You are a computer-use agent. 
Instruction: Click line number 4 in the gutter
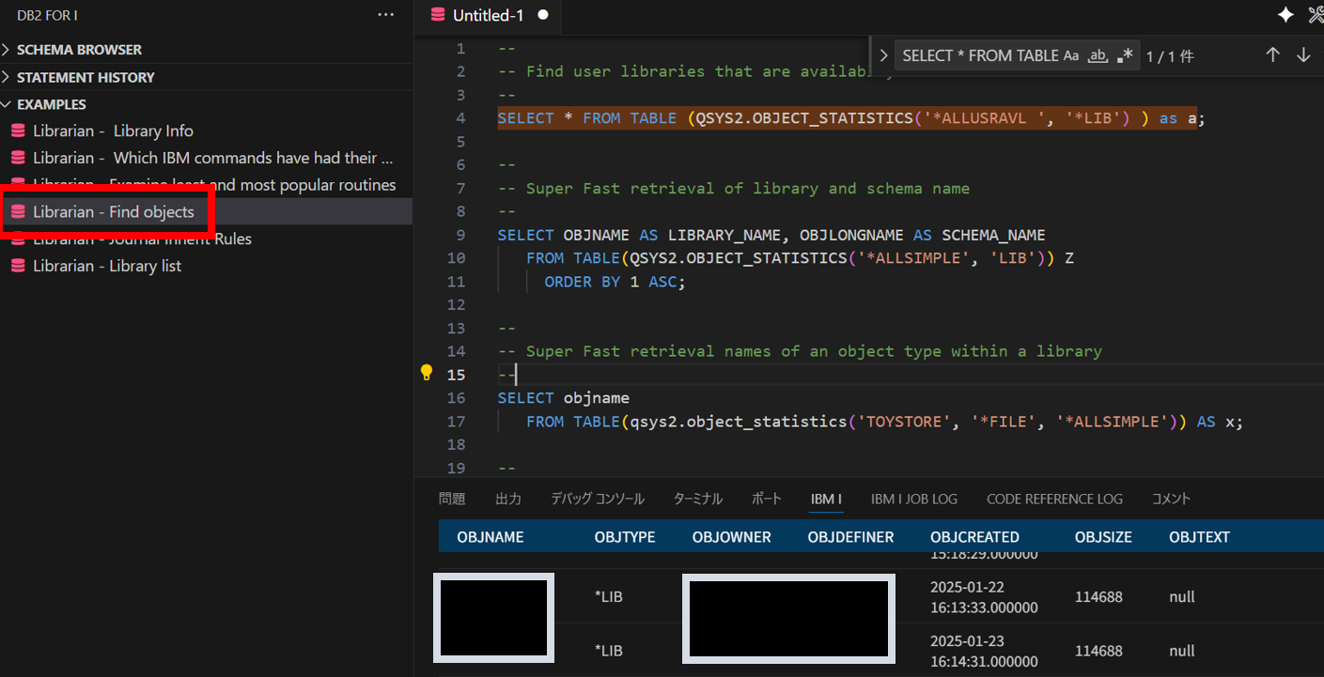[x=460, y=118]
